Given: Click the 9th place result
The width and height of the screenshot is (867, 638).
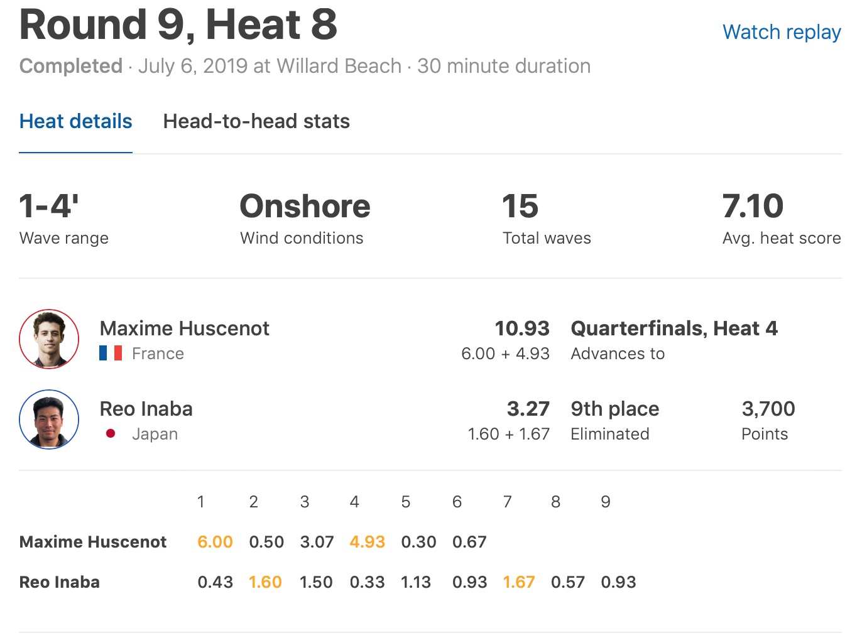Looking at the screenshot, I should 614,409.
